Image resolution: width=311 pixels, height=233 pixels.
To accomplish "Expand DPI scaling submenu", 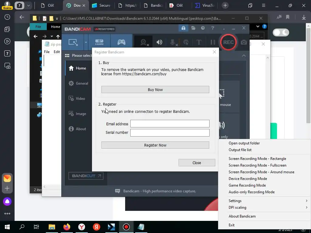I will [265, 208].
